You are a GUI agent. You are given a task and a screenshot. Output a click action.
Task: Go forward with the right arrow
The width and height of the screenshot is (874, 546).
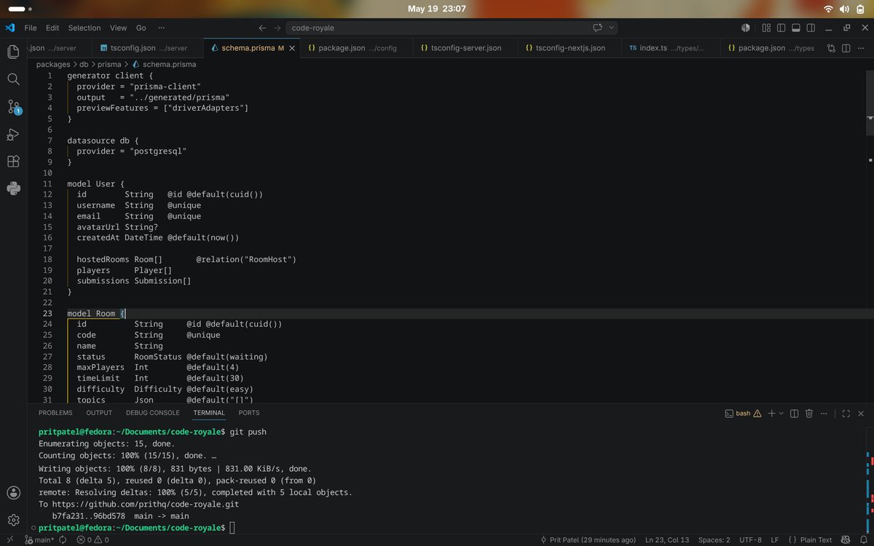(x=277, y=28)
